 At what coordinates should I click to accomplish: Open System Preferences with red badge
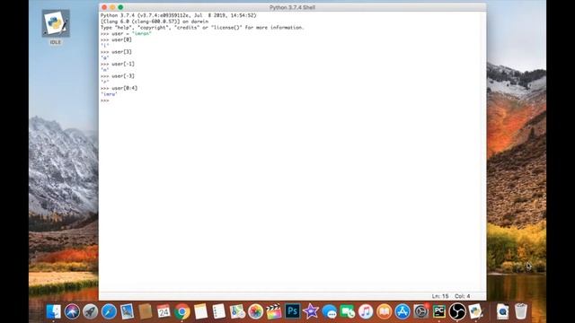click(420, 311)
